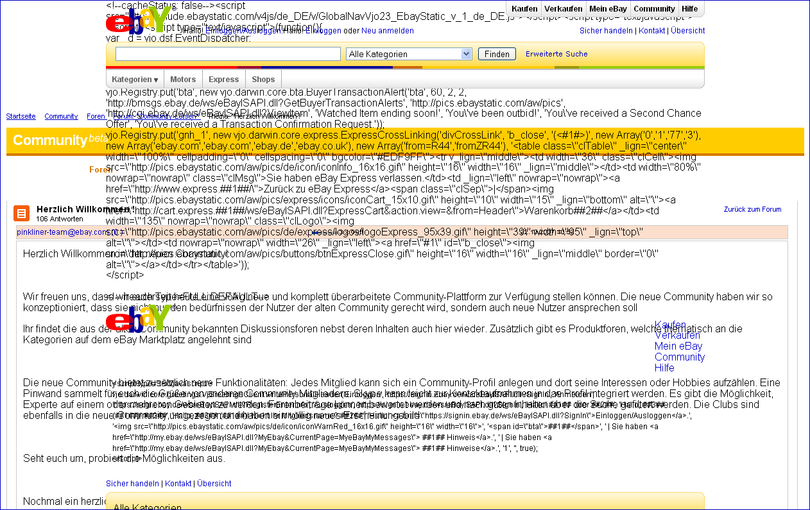Click the orange thread icon next to Herzlich Willkommen
This screenshot has width=810, height=510.
tap(21, 214)
